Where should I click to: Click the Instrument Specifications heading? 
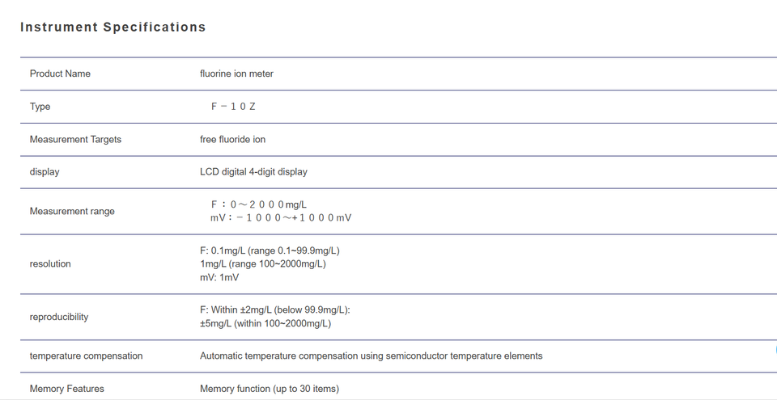pyautogui.click(x=113, y=27)
